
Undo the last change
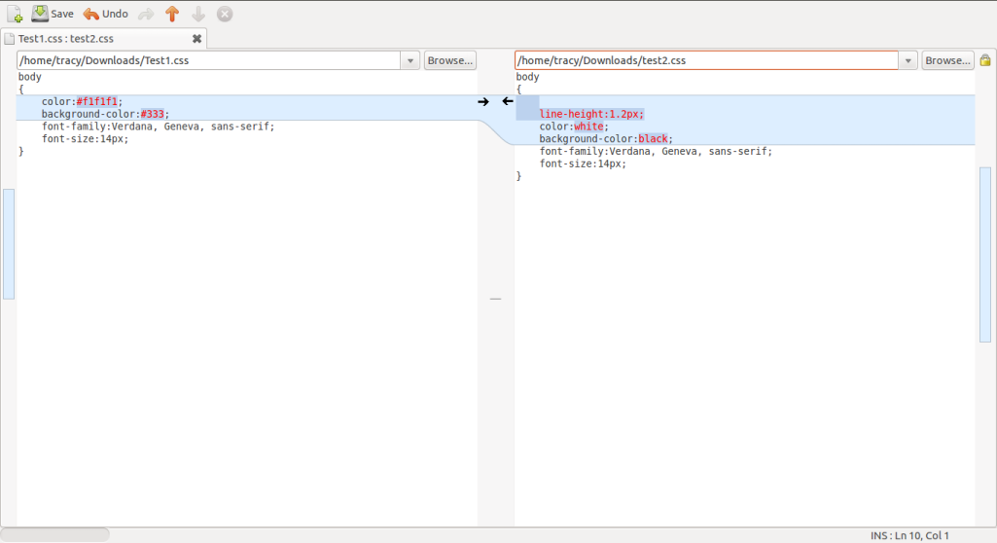(x=105, y=14)
